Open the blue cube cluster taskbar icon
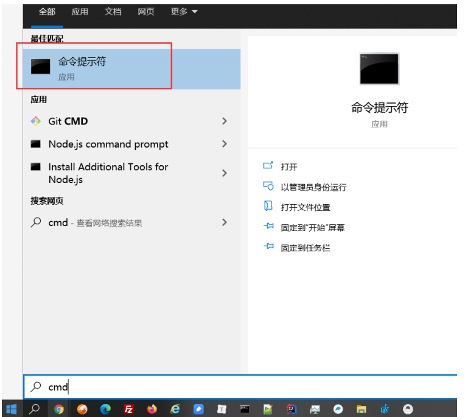 [x=385, y=409]
